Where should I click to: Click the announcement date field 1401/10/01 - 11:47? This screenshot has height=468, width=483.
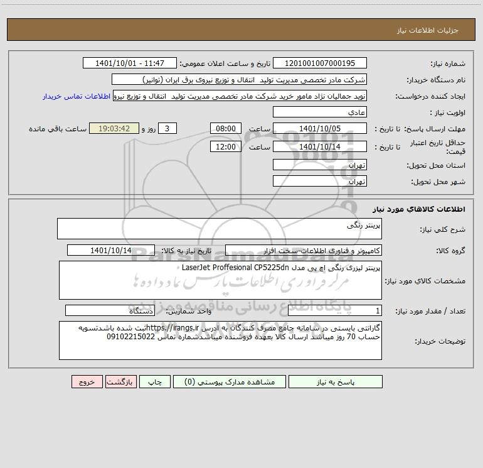click(x=130, y=63)
